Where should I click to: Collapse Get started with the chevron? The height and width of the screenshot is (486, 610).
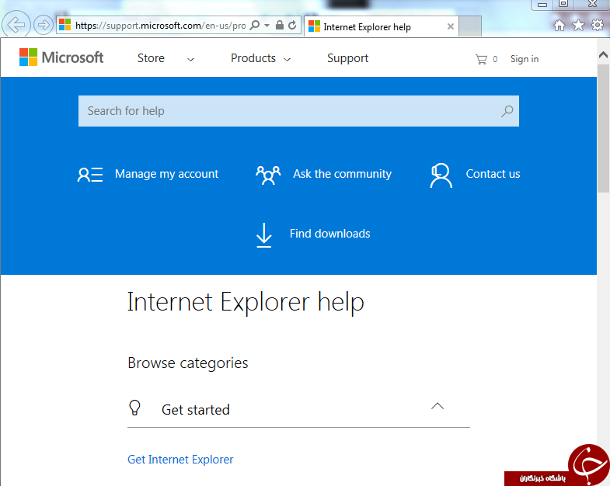point(437,406)
